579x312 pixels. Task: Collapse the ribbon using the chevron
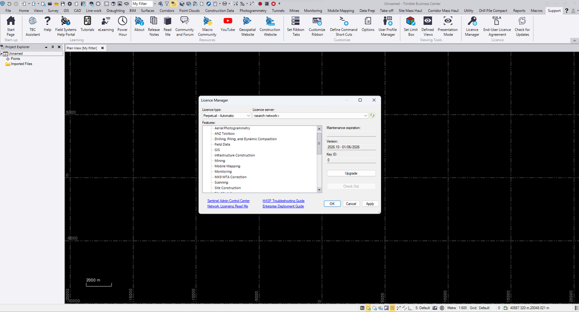574,40
